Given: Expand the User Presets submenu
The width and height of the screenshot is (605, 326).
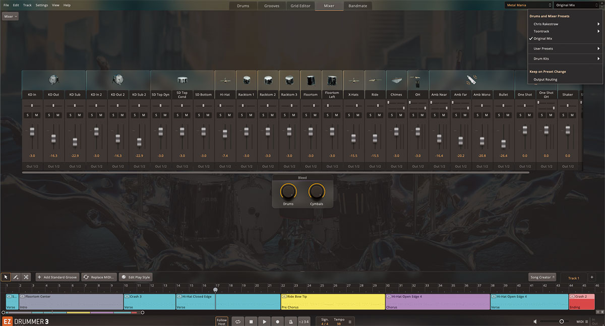Looking at the screenshot, I should coord(565,48).
